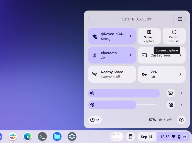This screenshot has width=192, height=143.
Task: Toggle Night Light icon button
Action: pos(171,105)
